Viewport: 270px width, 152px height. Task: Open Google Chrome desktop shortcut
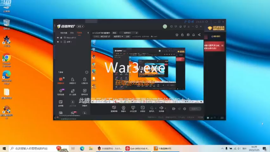click(6, 60)
